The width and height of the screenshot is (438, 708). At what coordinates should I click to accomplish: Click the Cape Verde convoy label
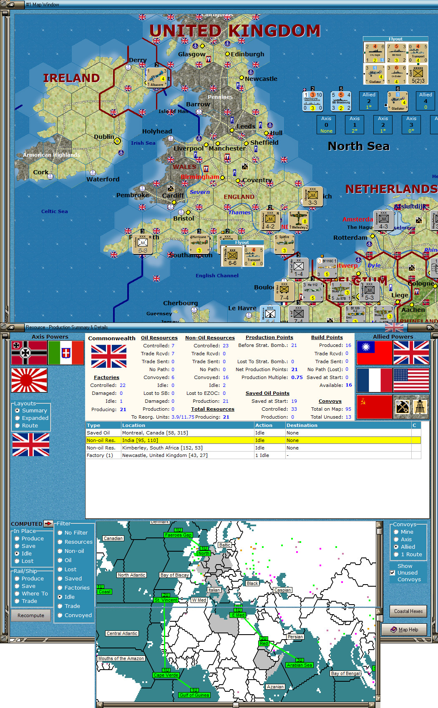click(x=166, y=675)
